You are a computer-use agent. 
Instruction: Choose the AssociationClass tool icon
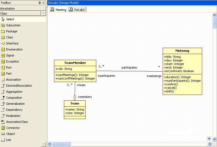[x=3, y=122]
